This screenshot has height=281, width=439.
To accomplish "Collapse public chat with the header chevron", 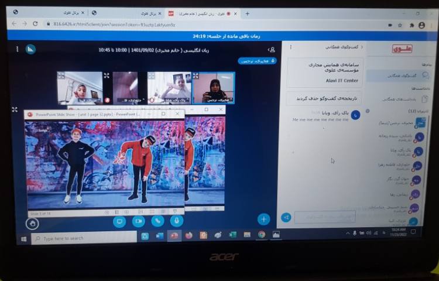I will click(x=362, y=47).
